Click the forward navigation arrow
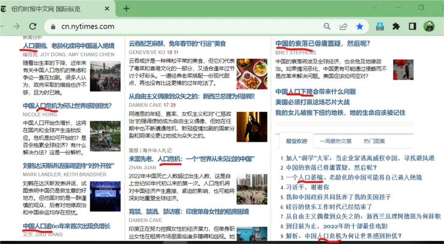 [16, 26]
